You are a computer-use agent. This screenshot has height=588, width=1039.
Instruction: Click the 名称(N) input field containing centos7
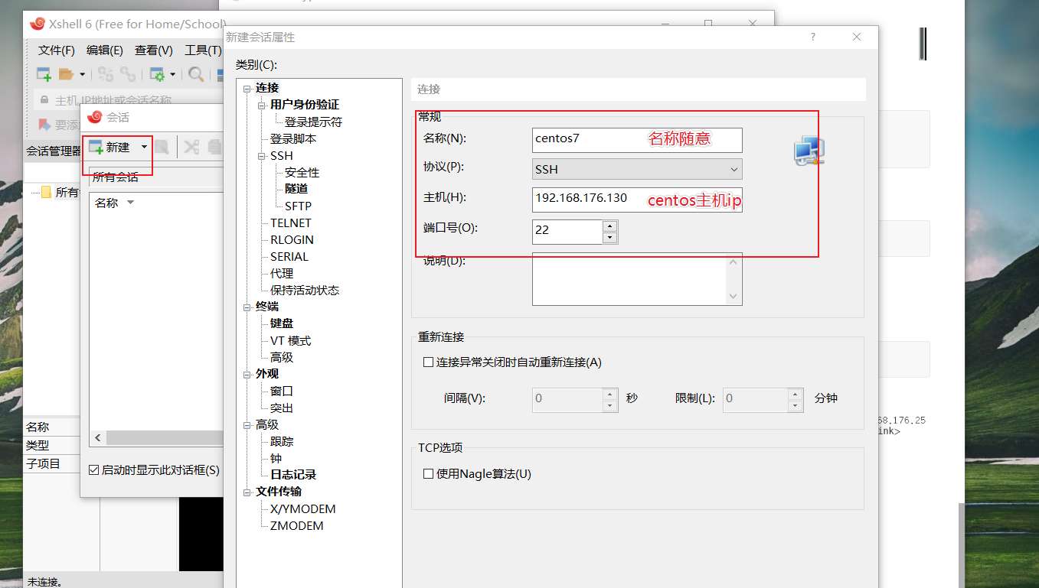click(637, 139)
